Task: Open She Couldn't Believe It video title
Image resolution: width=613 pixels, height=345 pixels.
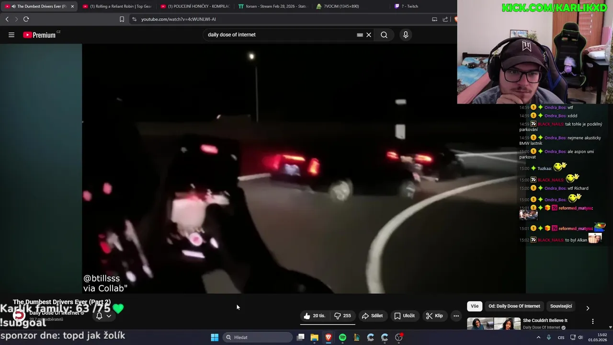Action: coord(545,321)
